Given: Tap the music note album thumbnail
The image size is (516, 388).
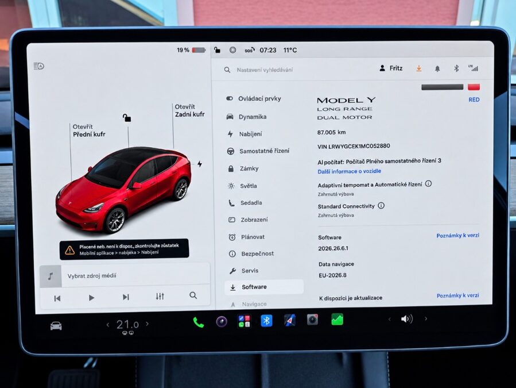Looking at the screenshot, I should tap(51, 276).
